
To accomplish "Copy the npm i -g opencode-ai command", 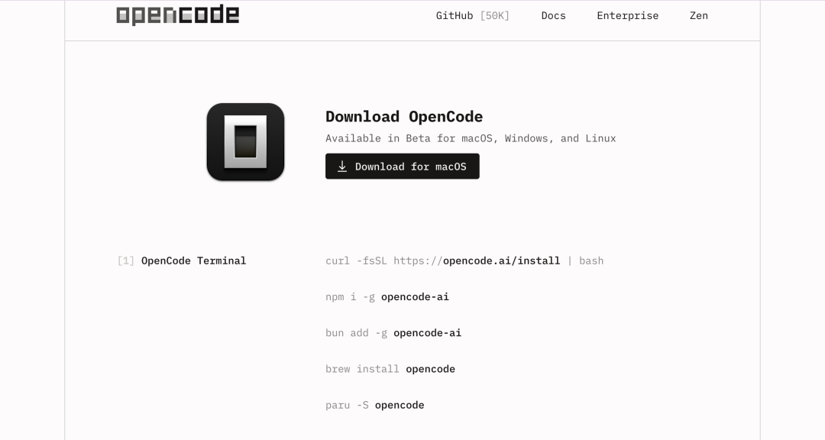I will click(387, 297).
